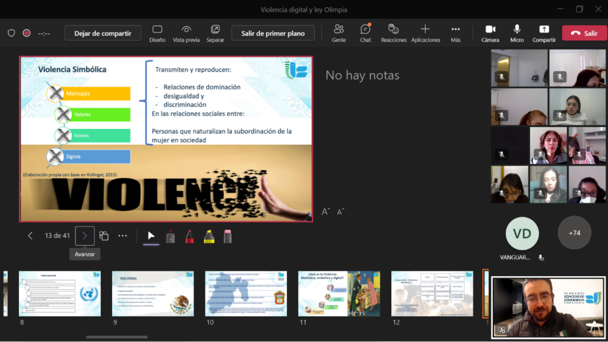Open Reacciones menu

click(x=394, y=33)
